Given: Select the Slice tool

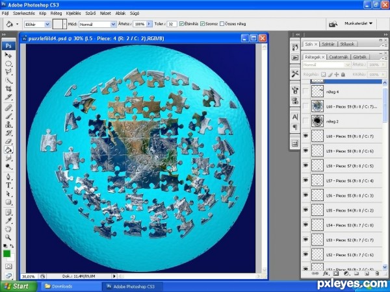Looking at the screenshot, I should click(8, 97).
